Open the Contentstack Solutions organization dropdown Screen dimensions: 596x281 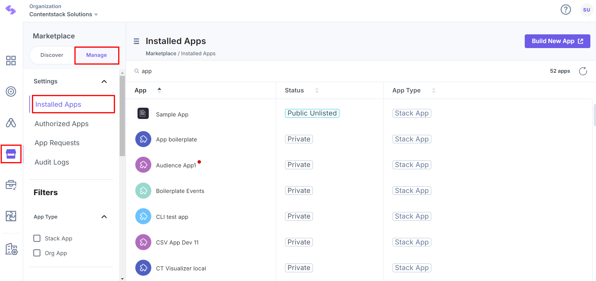(63, 14)
